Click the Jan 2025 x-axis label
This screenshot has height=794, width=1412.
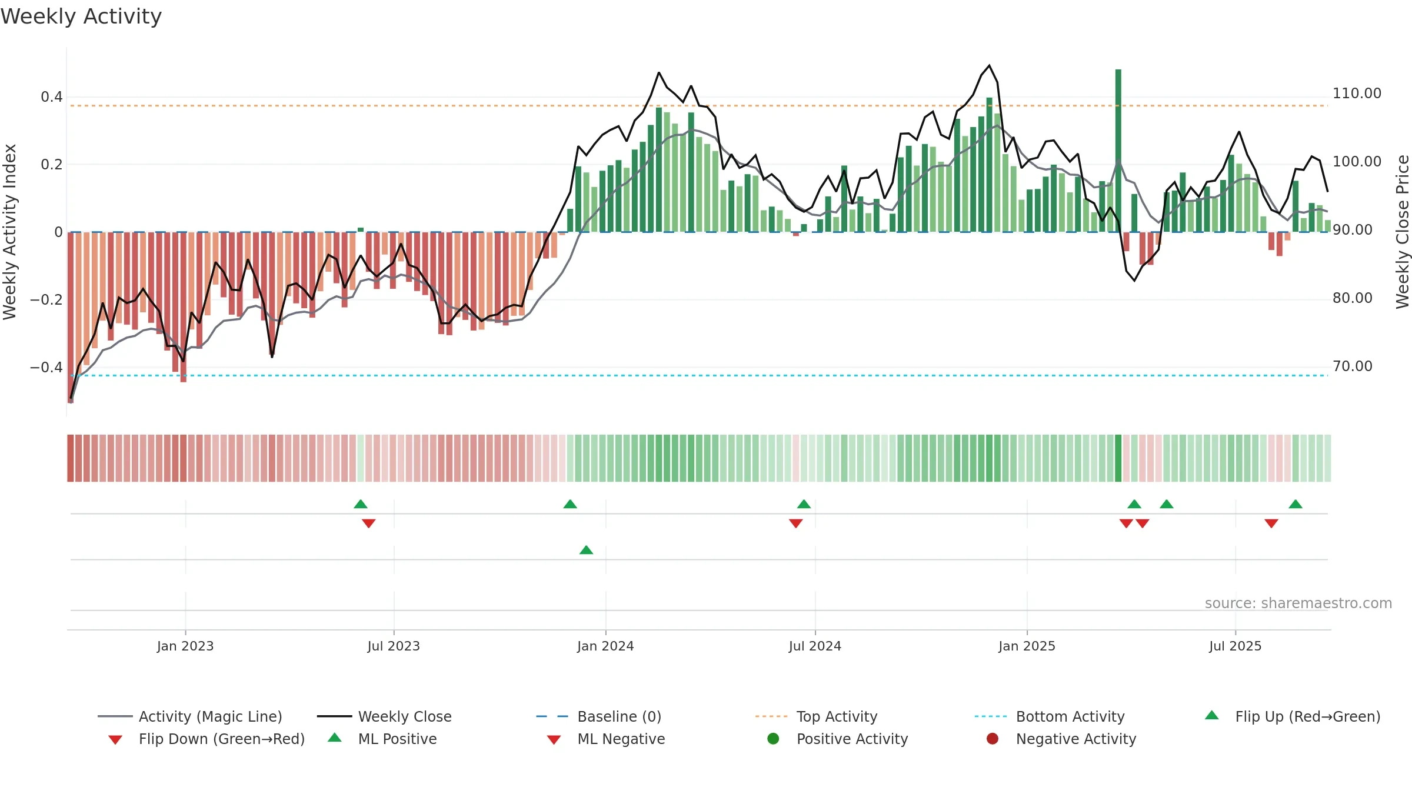tap(1027, 646)
